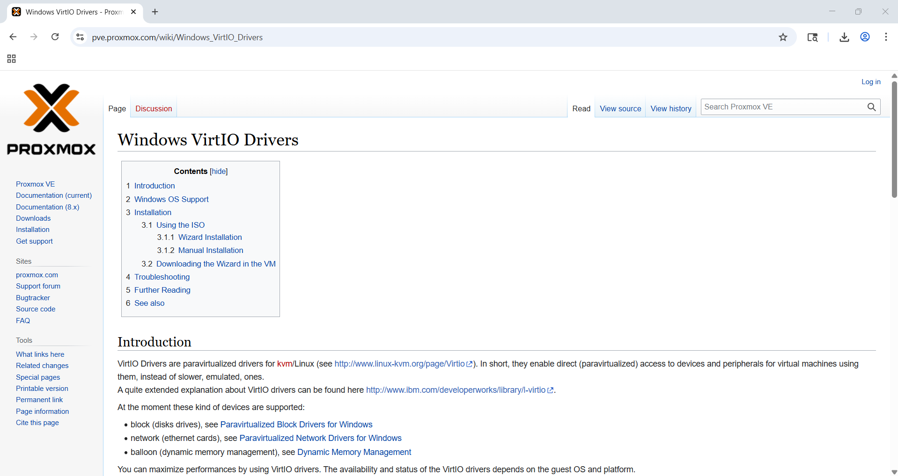This screenshot has height=476, width=898.
Task: Open the browser downloads icon
Action: point(844,37)
